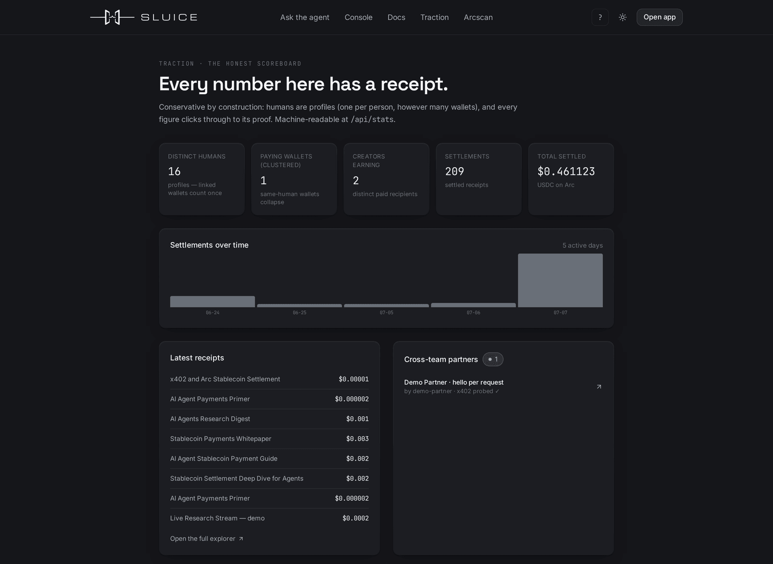773x564 pixels.
Task: Click the Cross-team partners count badge
Action: 493,360
